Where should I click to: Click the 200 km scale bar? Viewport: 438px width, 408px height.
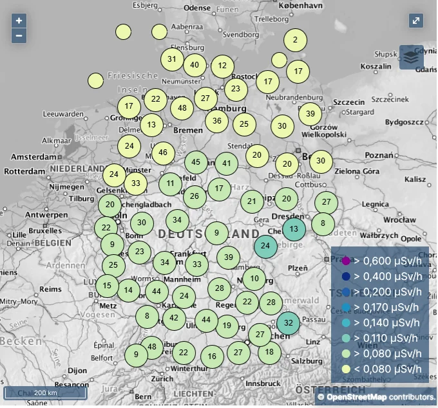pos(45,393)
